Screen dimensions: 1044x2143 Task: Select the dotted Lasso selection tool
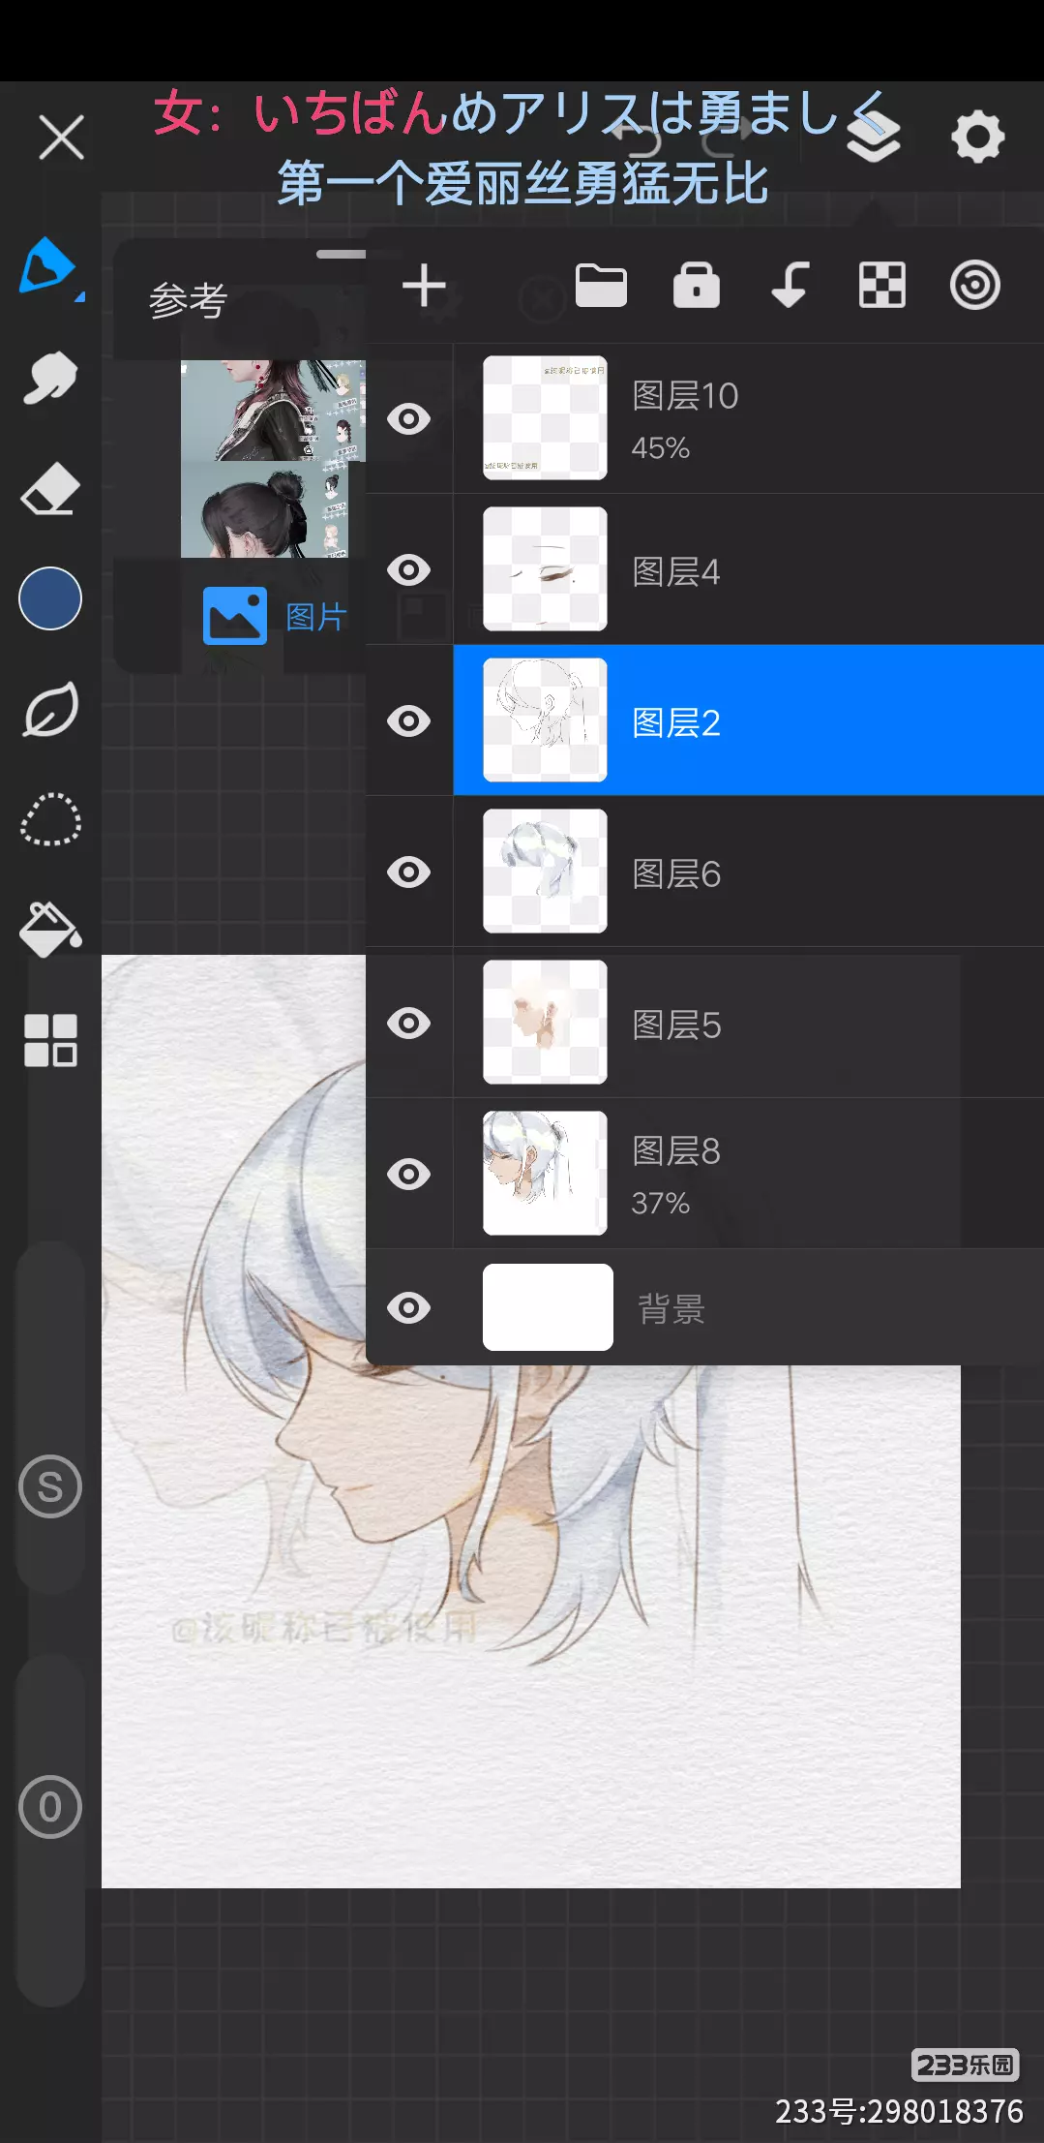tap(50, 820)
